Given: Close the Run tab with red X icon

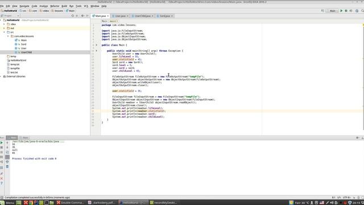Looking at the screenshot, I should click(2, 178).
